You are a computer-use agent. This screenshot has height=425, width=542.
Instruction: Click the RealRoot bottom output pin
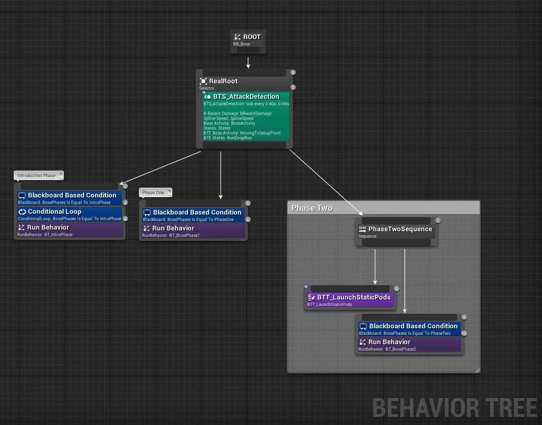244,145
